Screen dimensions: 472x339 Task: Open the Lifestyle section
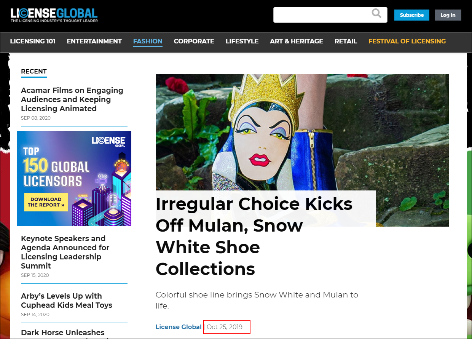(242, 41)
